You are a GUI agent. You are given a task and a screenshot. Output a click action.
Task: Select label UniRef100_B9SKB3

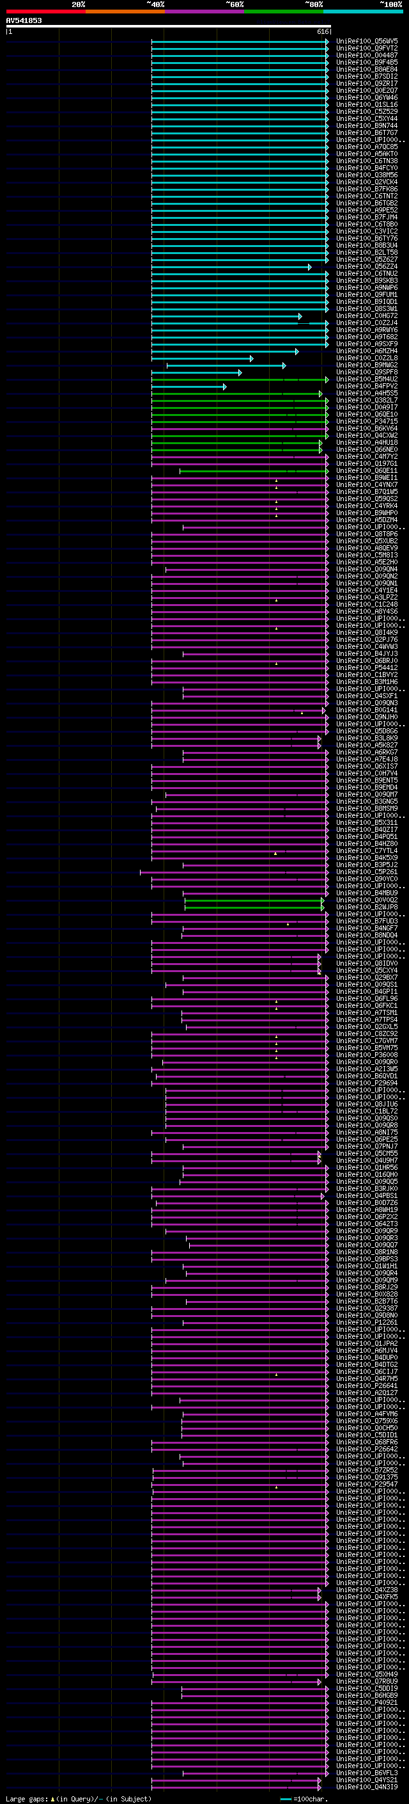[x=367, y=281]
